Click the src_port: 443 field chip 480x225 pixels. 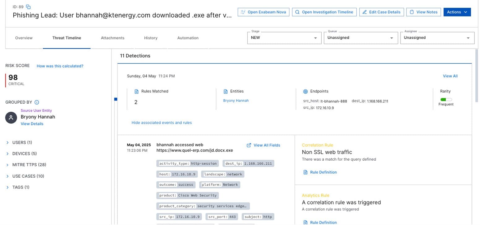(221, 217)
